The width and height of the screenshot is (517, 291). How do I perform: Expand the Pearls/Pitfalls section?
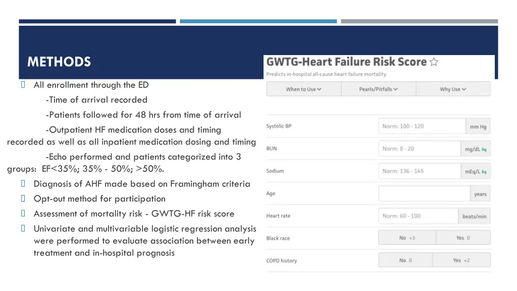point(379,89)
